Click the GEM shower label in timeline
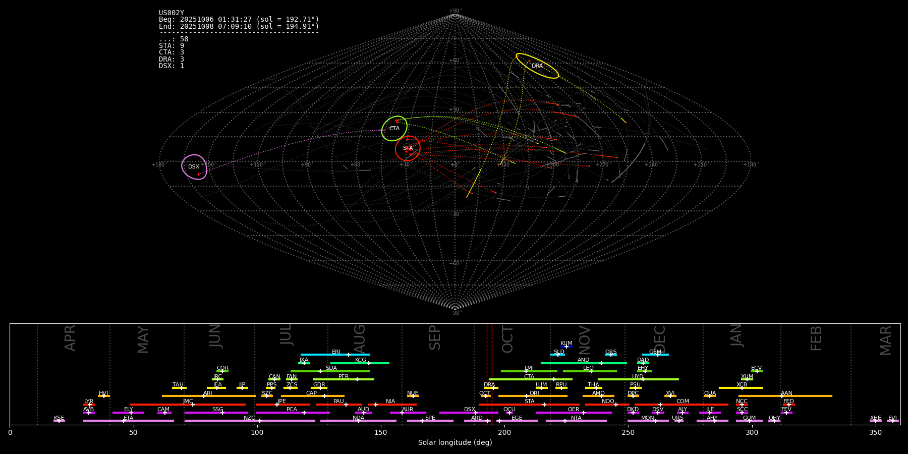This screenshot has height=454, width=908. (x=655, y=352)
